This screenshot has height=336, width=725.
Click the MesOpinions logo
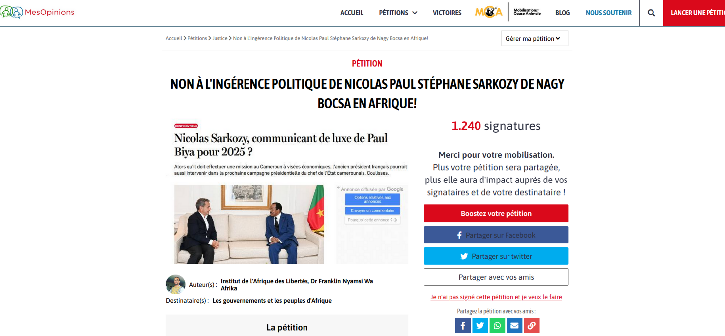click(37, 12)
